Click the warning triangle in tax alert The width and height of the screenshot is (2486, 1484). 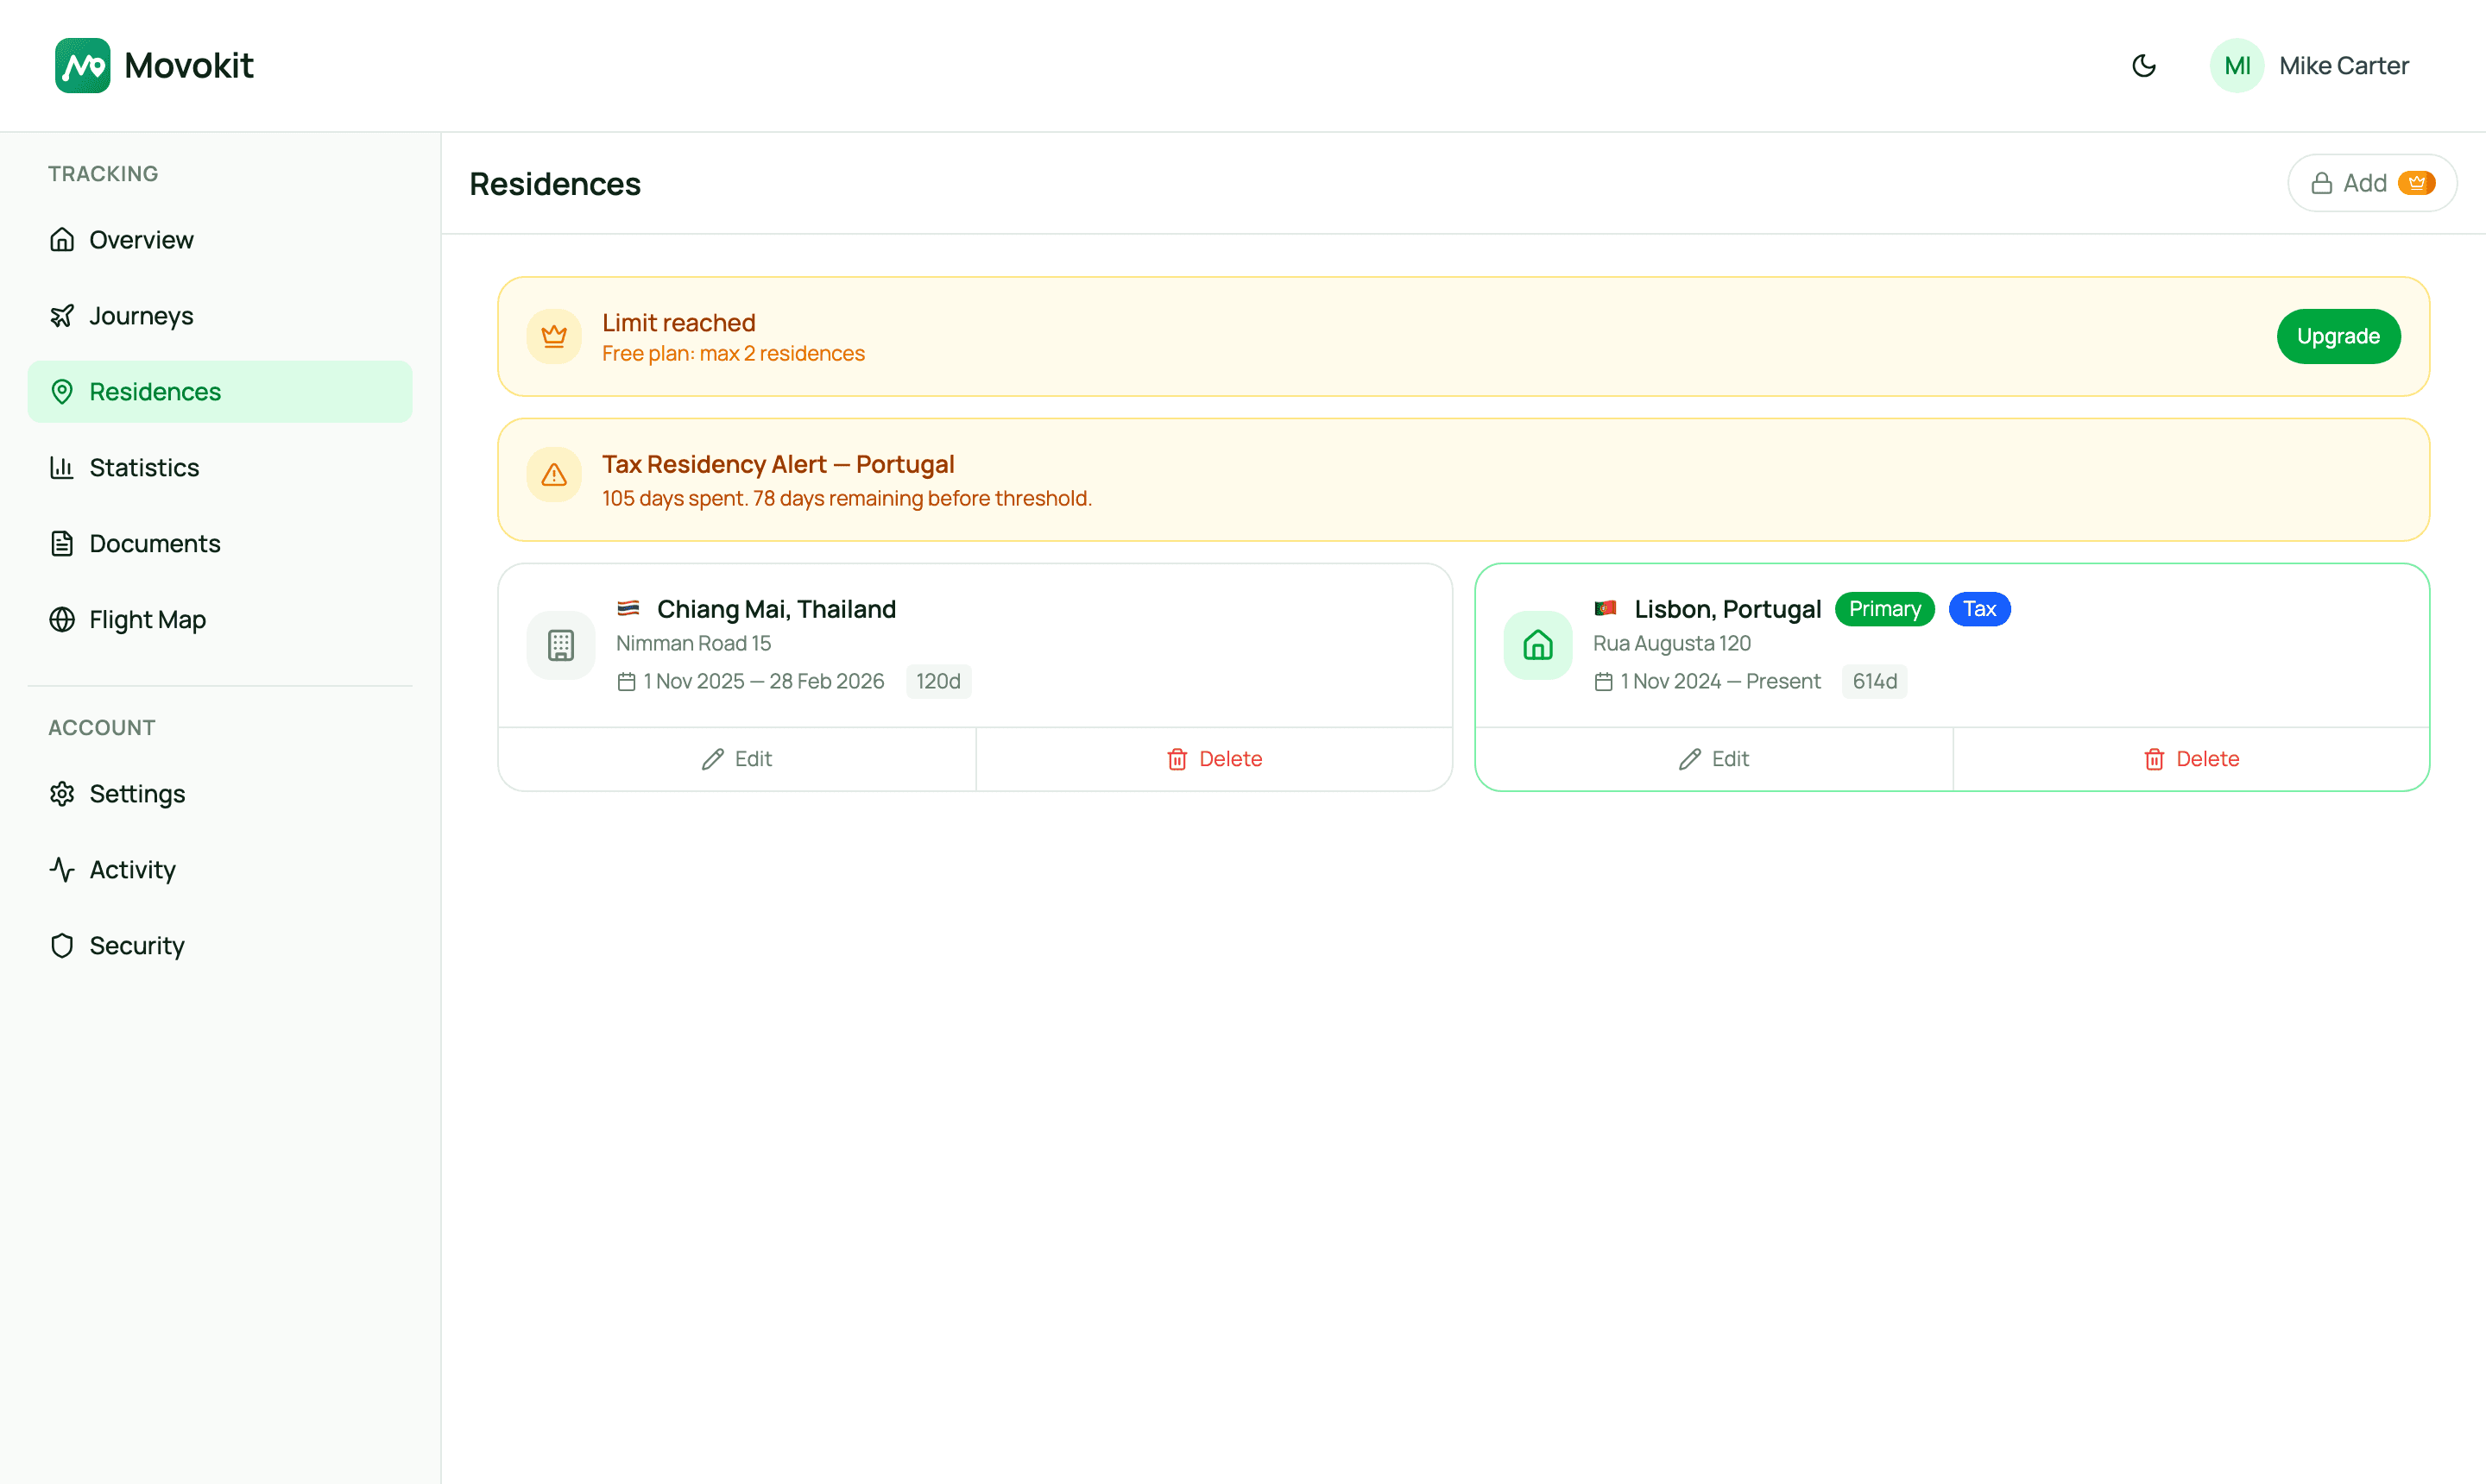[x=553, y=475]
